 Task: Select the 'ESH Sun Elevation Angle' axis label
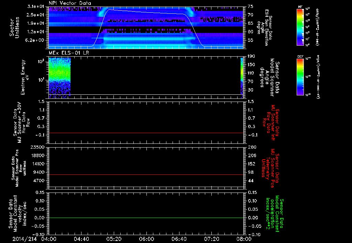tap(264, 27)
